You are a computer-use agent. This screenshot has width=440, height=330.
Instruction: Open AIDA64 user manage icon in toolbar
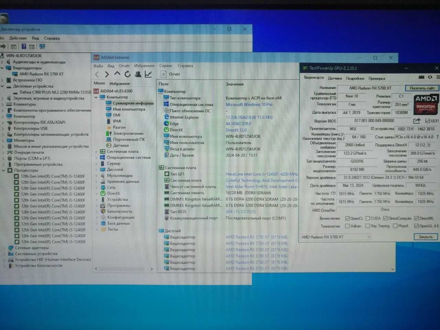click(138, 74)
